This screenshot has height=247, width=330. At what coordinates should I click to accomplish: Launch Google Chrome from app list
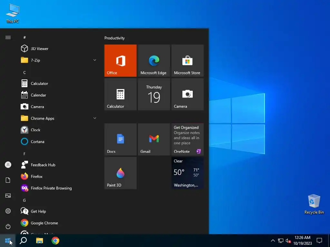pyautogui.click(x=59, y=223)
